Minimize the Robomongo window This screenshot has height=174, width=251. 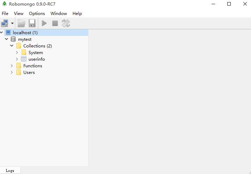[x=213, y=4]
